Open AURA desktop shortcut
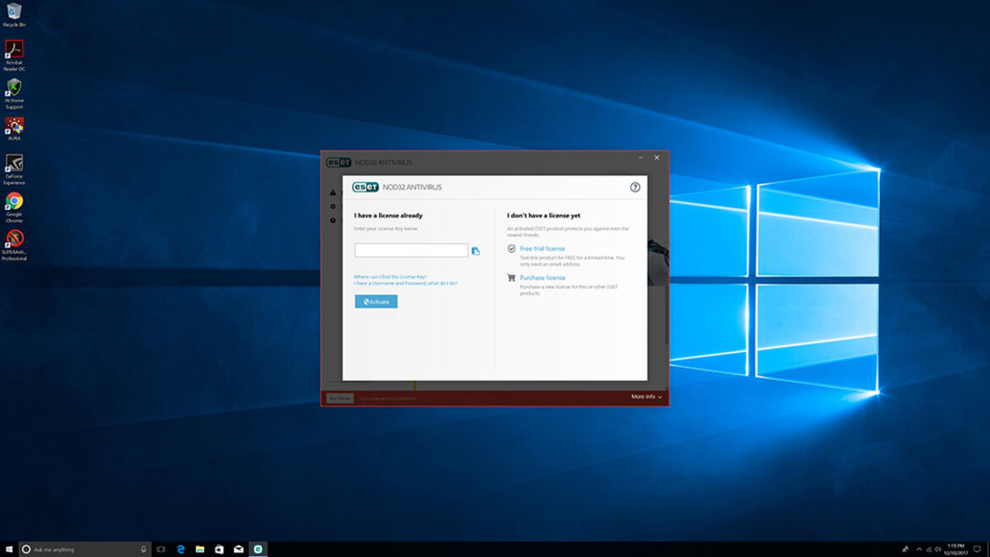990x557 pixels. click(x=14, y=129)
